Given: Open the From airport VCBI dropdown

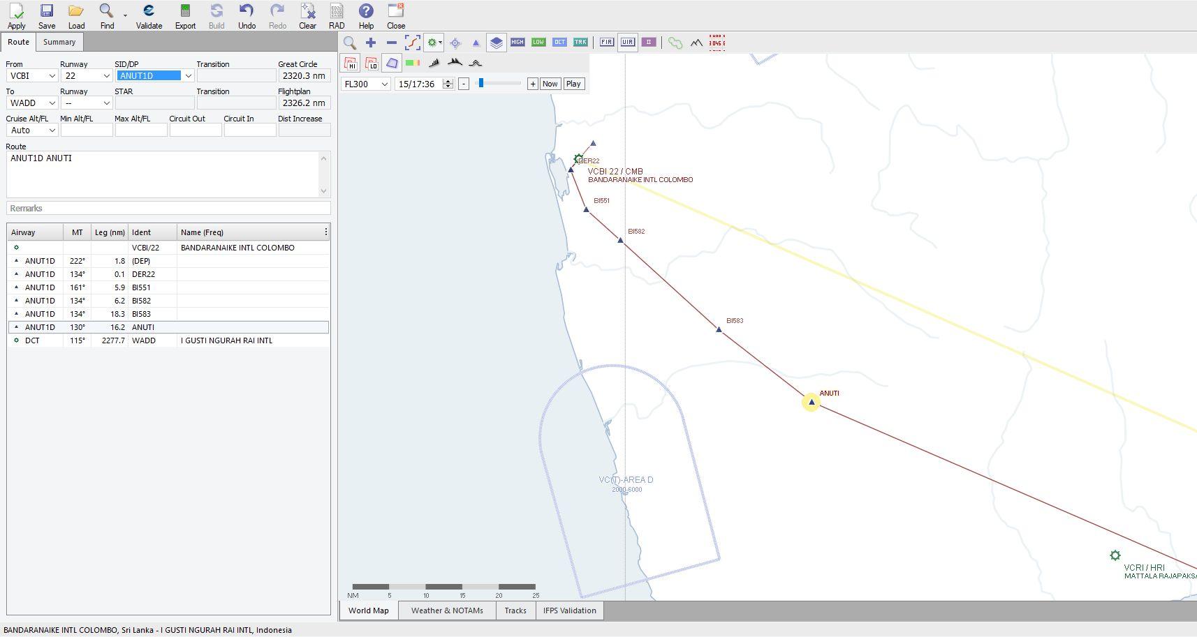Looking at the screenshot, I should pos(52,75).
